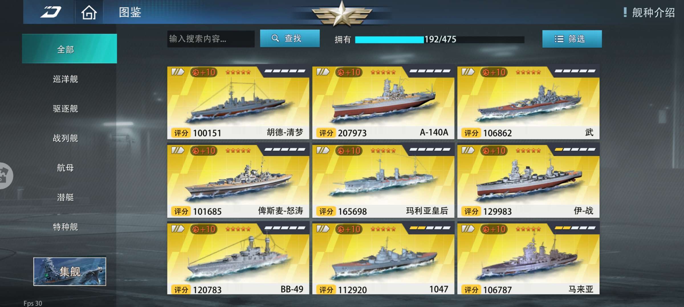
Task: Focus the search content input field
Action: (x=211, y=39)
